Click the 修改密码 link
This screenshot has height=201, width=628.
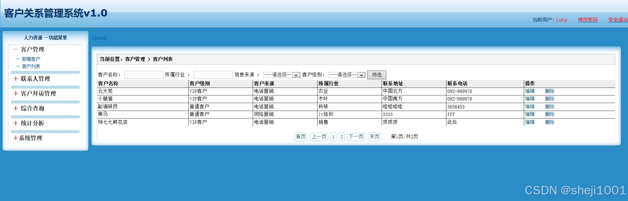click(x=588, y=20)
